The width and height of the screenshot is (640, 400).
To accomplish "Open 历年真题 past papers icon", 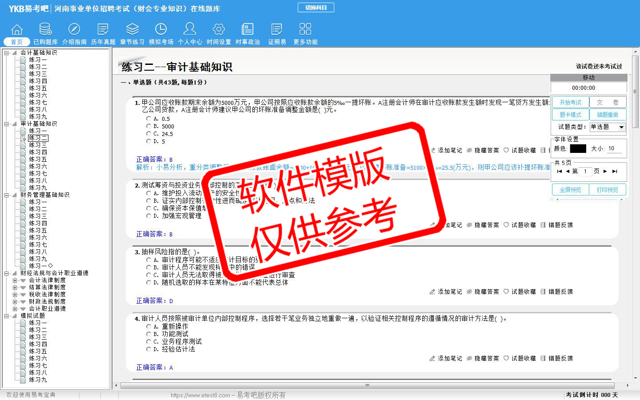I will tap(103, 30).
